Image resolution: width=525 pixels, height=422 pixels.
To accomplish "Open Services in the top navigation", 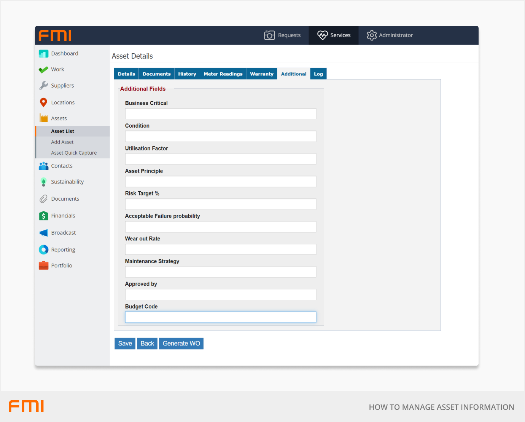I will point(334,35).
